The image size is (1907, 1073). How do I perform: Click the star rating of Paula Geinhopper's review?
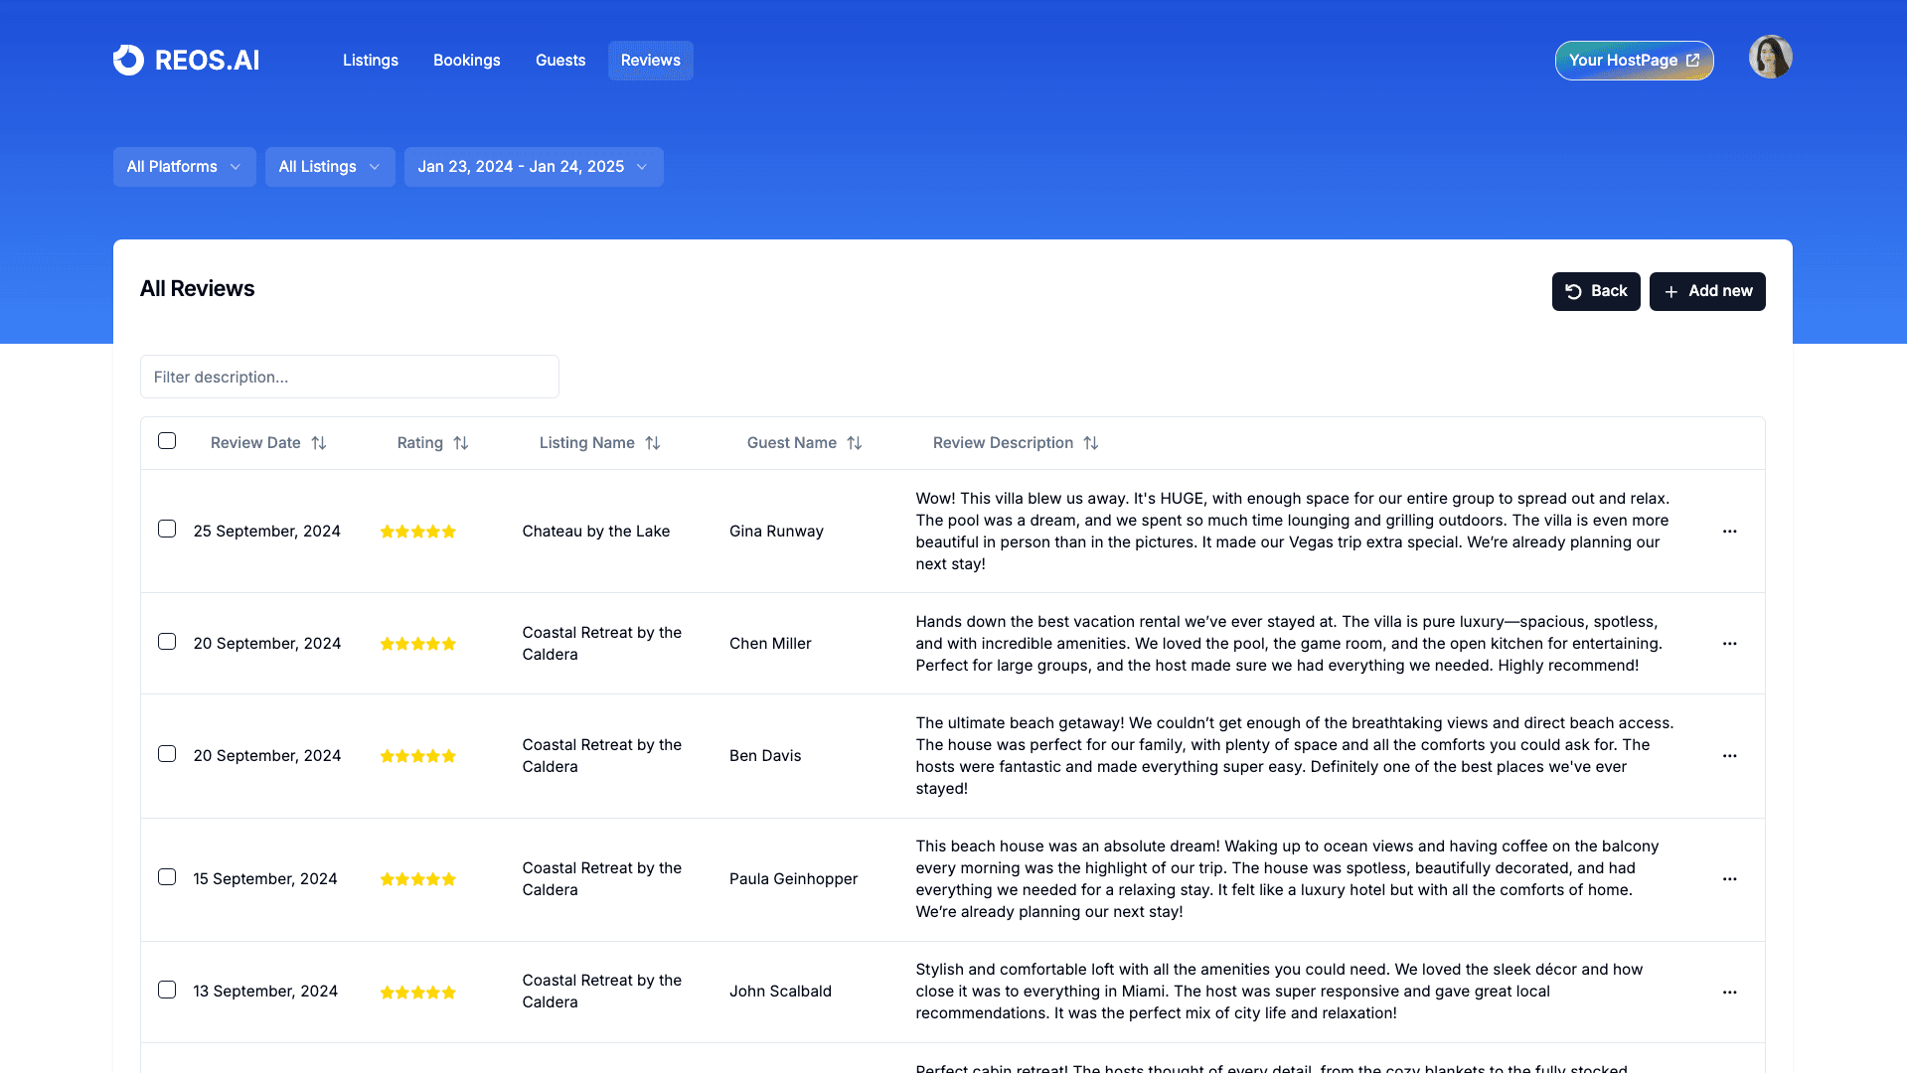418,879
